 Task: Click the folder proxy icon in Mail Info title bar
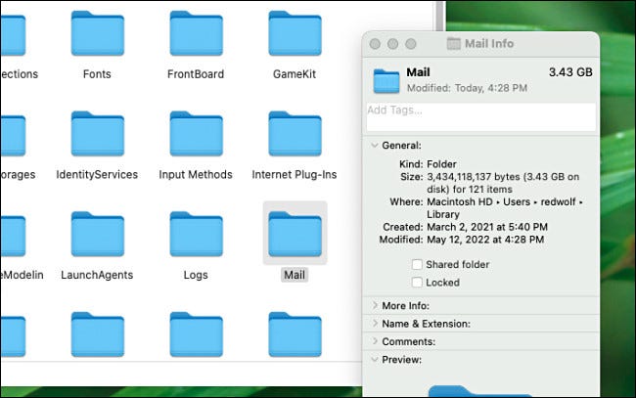[453, 43]
